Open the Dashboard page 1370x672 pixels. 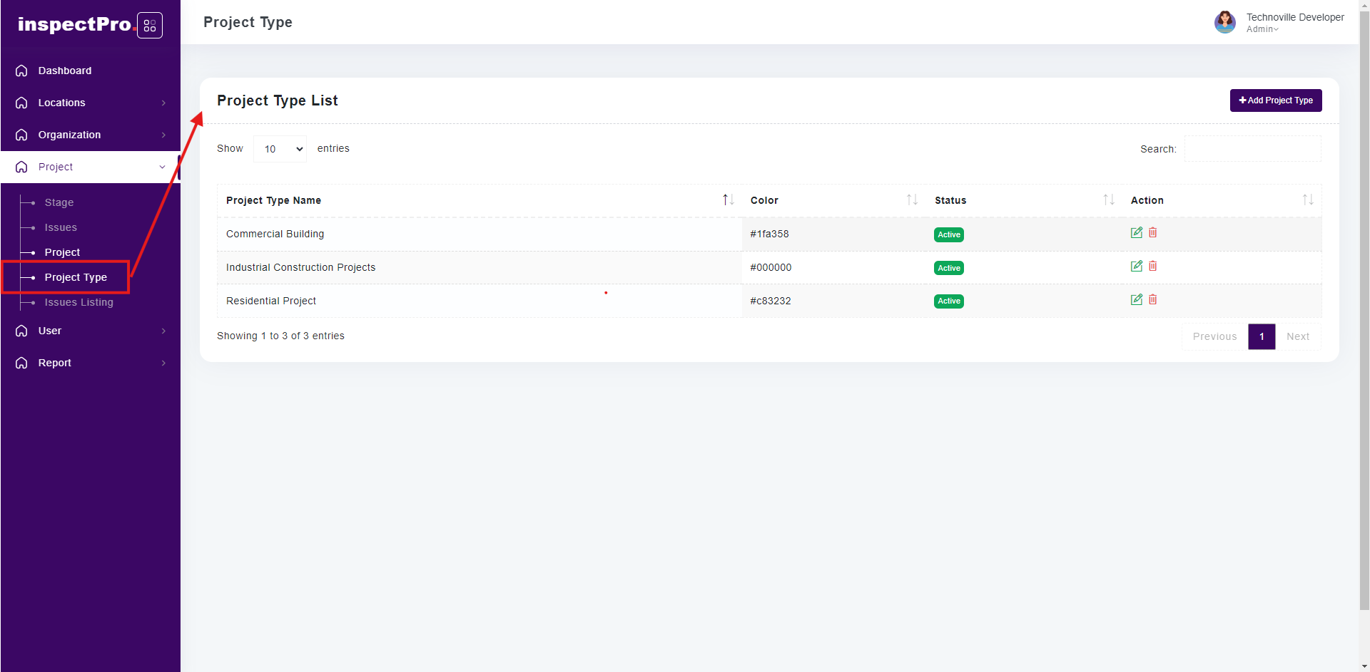click(x=65, y=71)
